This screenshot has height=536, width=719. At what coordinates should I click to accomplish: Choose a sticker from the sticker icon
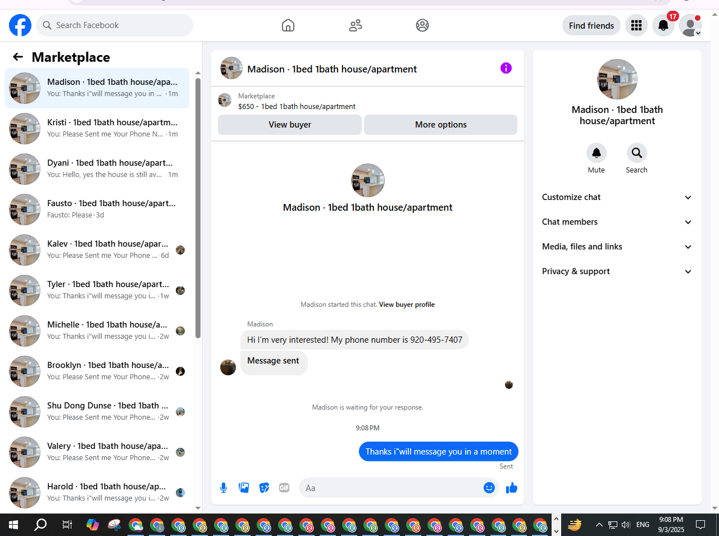click(264, 488)
